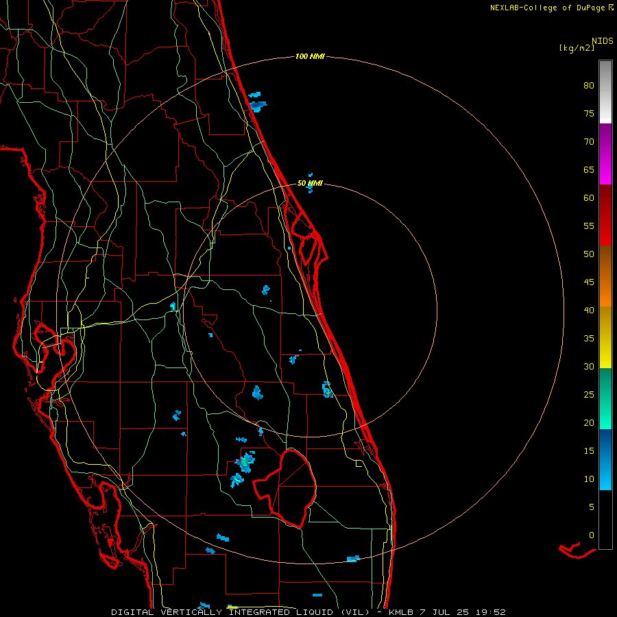Screen dimensions: 617x617
Task: Click the yellow segment of the color bar
Action: point(605,337)
